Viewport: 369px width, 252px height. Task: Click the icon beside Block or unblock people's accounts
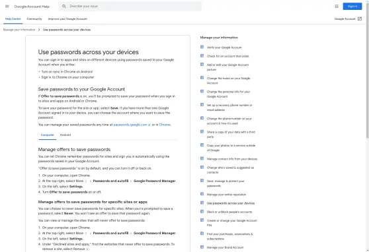coord(202,211)
